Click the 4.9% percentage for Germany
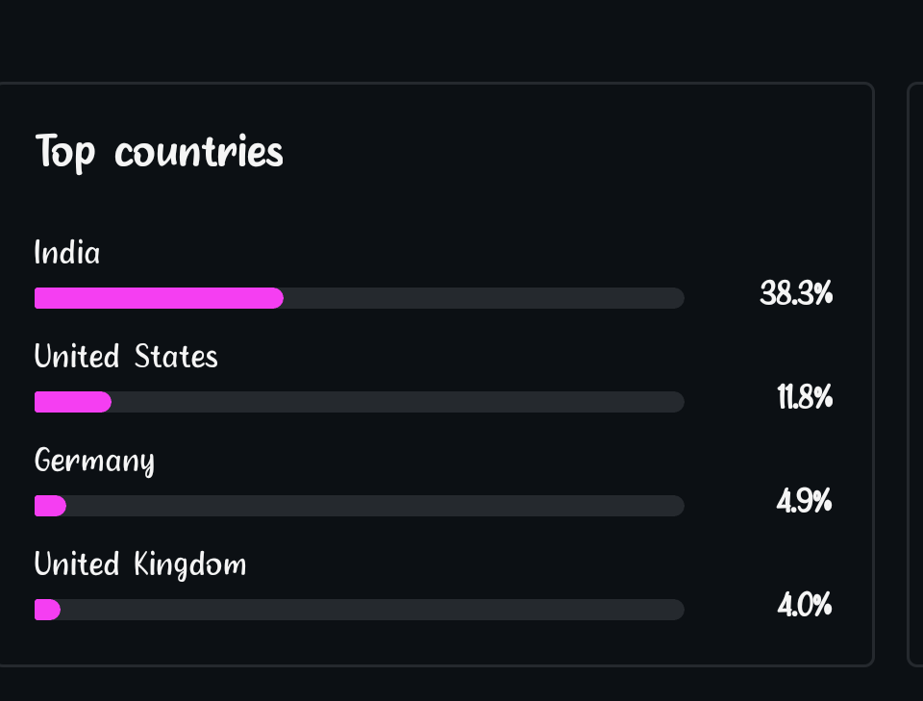923x701 pixels. point(804,501)
